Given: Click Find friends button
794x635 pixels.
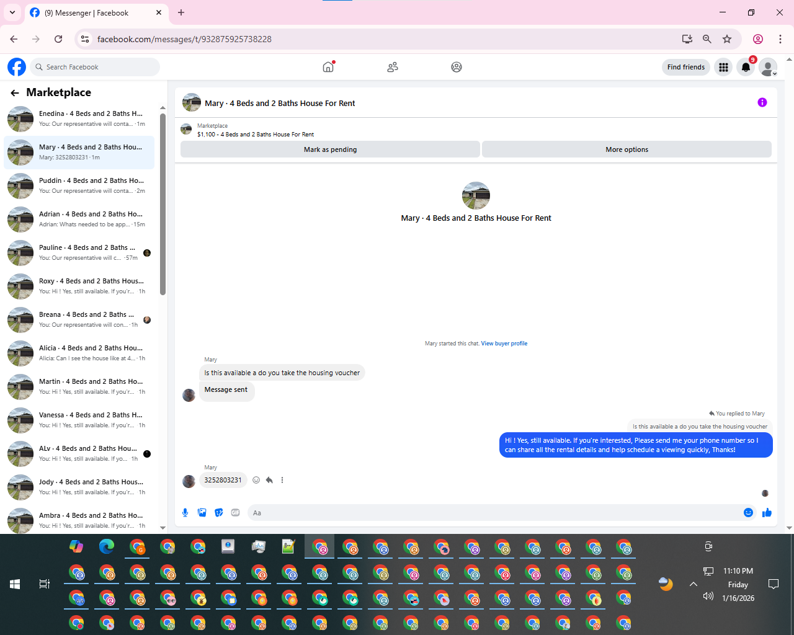Looking at the screenshot, I should coord(686,67).
